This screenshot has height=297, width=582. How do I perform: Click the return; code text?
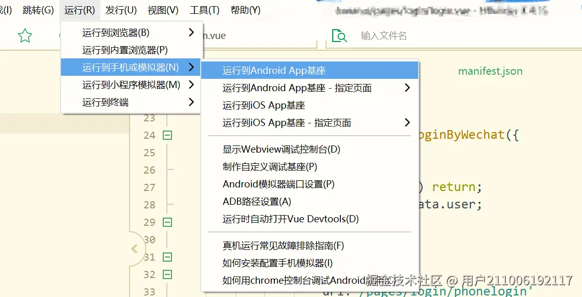[x=457, y=187]
